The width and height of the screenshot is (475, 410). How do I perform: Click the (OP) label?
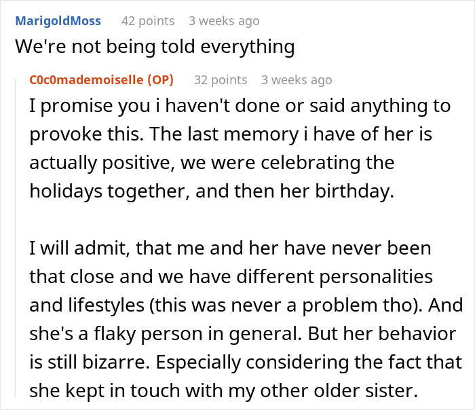159,80
